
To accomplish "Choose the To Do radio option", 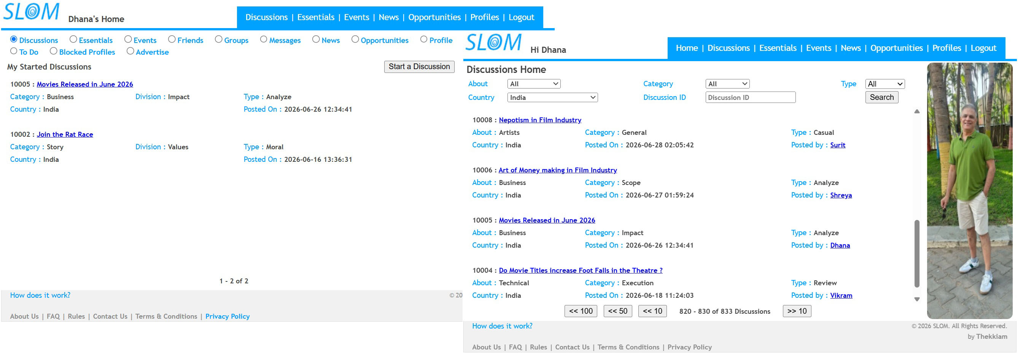I will click(x=14, y=51).
